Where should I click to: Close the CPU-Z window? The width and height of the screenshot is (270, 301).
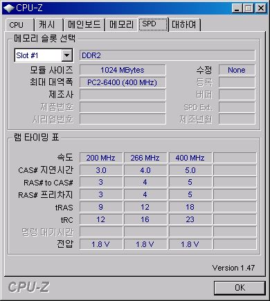[261, 8]
